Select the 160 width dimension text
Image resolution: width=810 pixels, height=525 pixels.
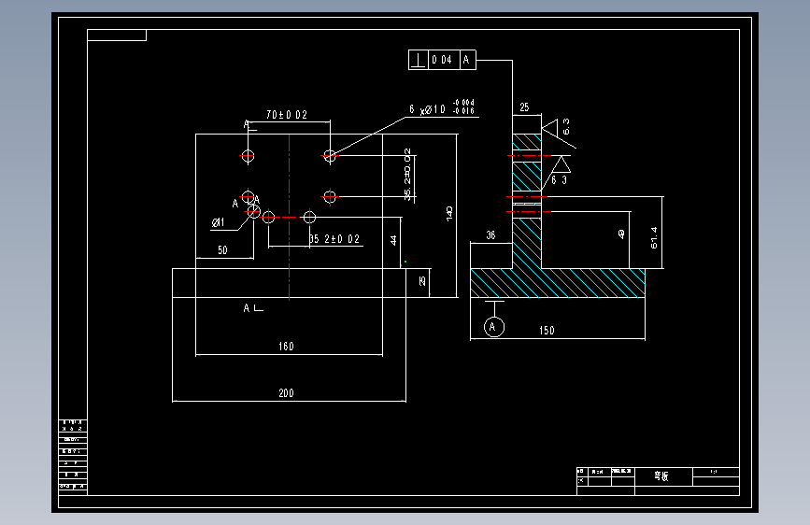(286, 347)
